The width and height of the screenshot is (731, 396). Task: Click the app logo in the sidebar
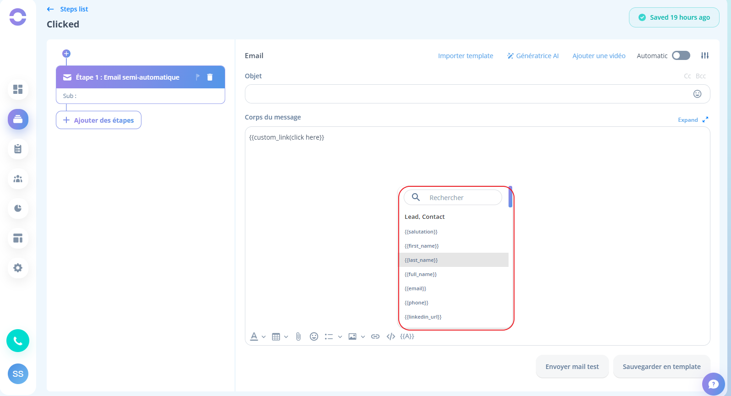point(18,17)
